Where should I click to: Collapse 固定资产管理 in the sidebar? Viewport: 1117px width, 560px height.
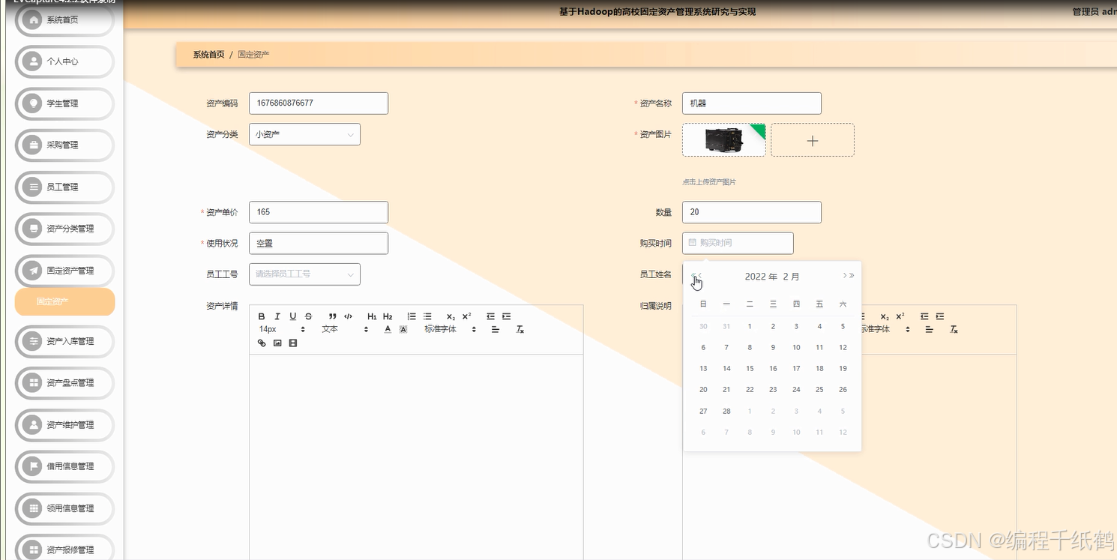(x=64, y=271)
